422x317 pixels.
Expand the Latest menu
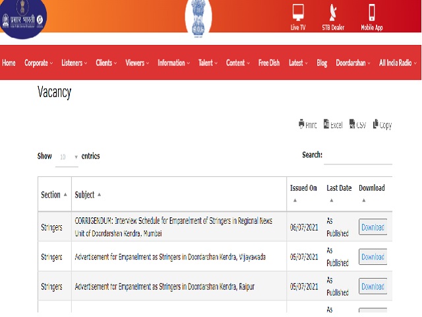[x=298, y=63]
